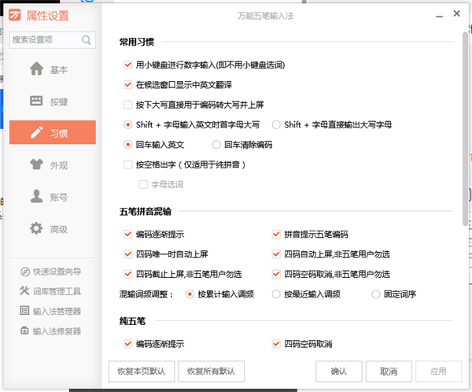Click the search magnifier icon
This screenshot has width=472, height=392.
pyautogui.click(x=87, y=40)
